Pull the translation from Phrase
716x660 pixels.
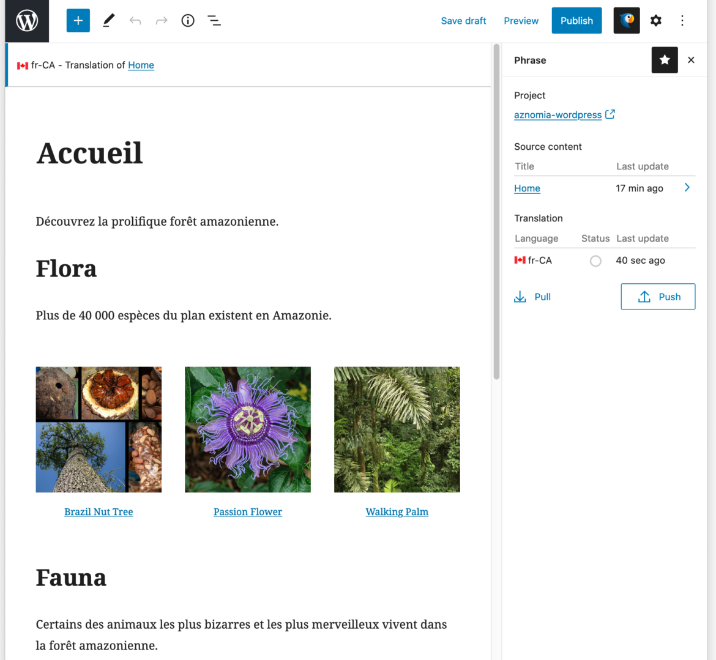coord(532,297)
